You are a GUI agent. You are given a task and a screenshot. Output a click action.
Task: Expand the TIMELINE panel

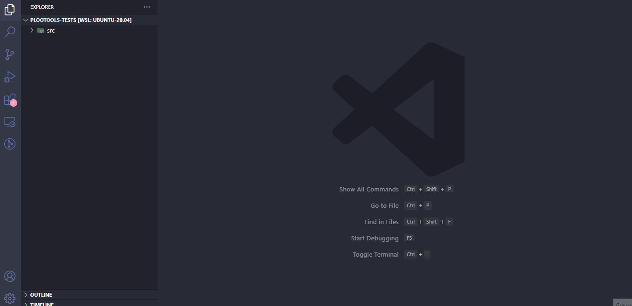89,304
